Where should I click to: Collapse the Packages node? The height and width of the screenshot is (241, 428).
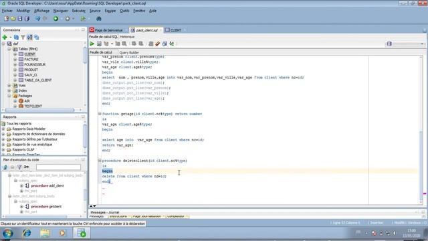pyautogui.click(x=9, y=96)
